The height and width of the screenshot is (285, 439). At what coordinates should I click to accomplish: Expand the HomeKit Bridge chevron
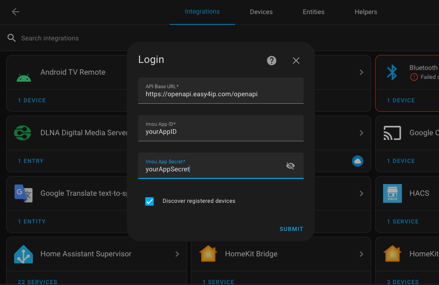pos(361,254)
